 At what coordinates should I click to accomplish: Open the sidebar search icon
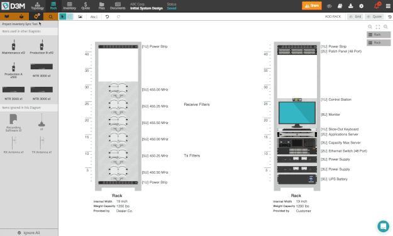coord(51,16)
